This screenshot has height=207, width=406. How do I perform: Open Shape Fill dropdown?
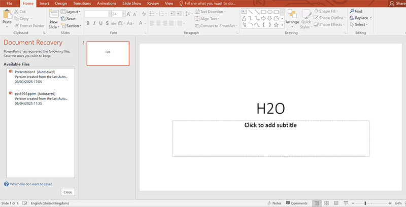pos(326,11)
